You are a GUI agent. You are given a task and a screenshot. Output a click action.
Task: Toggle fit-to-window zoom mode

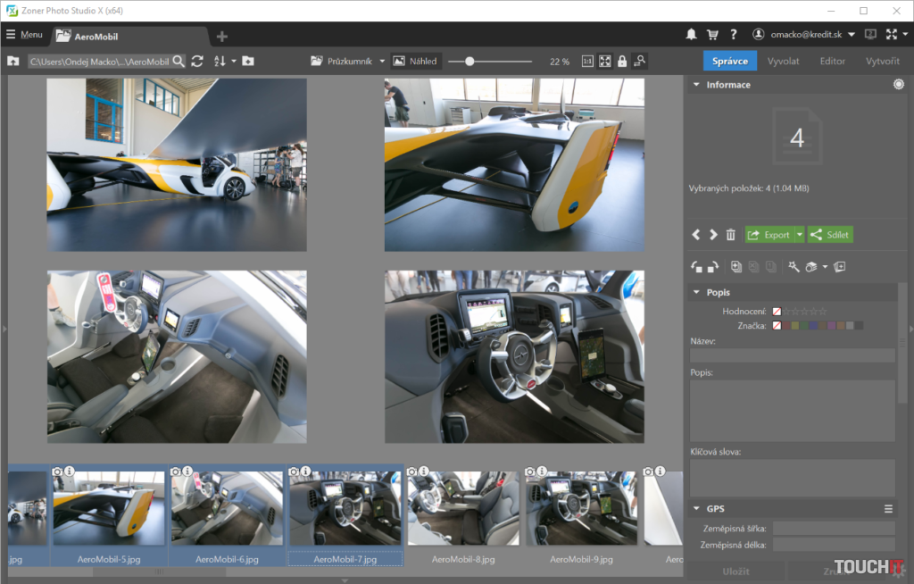point(605,62)
